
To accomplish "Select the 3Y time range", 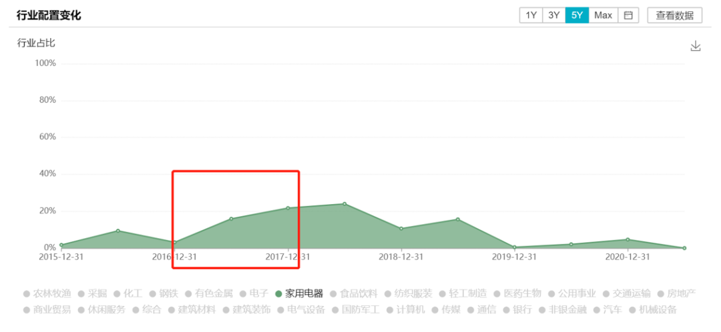I will click(x=554, y=15).
